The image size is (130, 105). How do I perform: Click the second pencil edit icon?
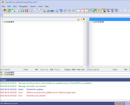pyautogui.click(x=40, y=11)
